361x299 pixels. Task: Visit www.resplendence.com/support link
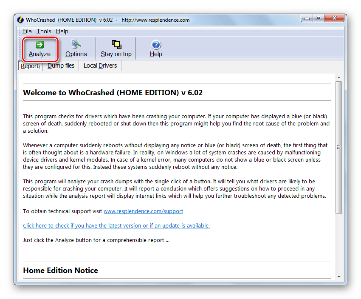[x=143, y=211]
